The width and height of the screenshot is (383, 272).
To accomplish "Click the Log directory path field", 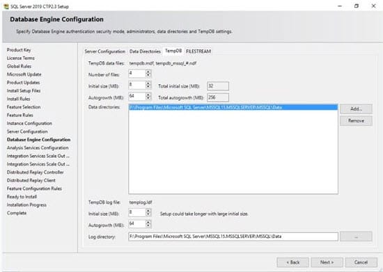I will [x=233, y=237].
